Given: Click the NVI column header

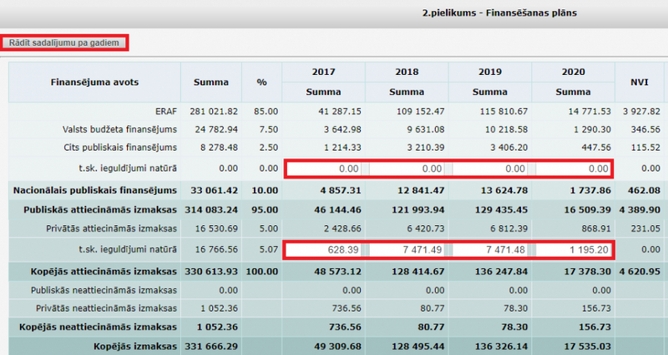Looking at the screenshot, I should click(x=640, y=82).
